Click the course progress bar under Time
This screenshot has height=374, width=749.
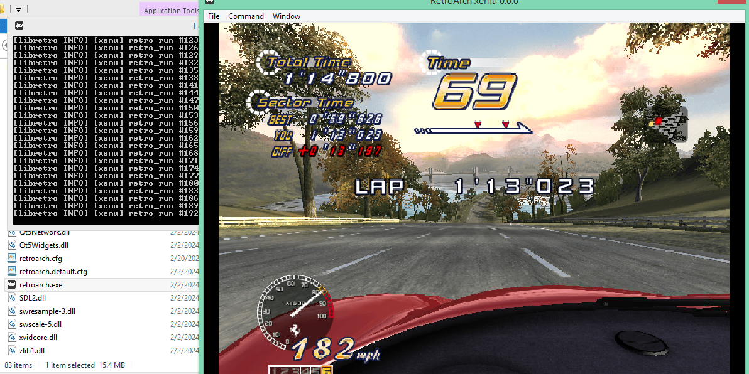point(473,129)
